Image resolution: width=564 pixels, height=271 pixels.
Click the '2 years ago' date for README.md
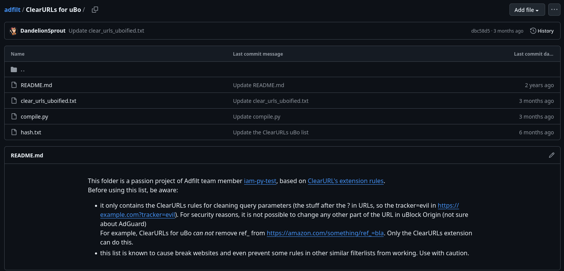point(539,85)
